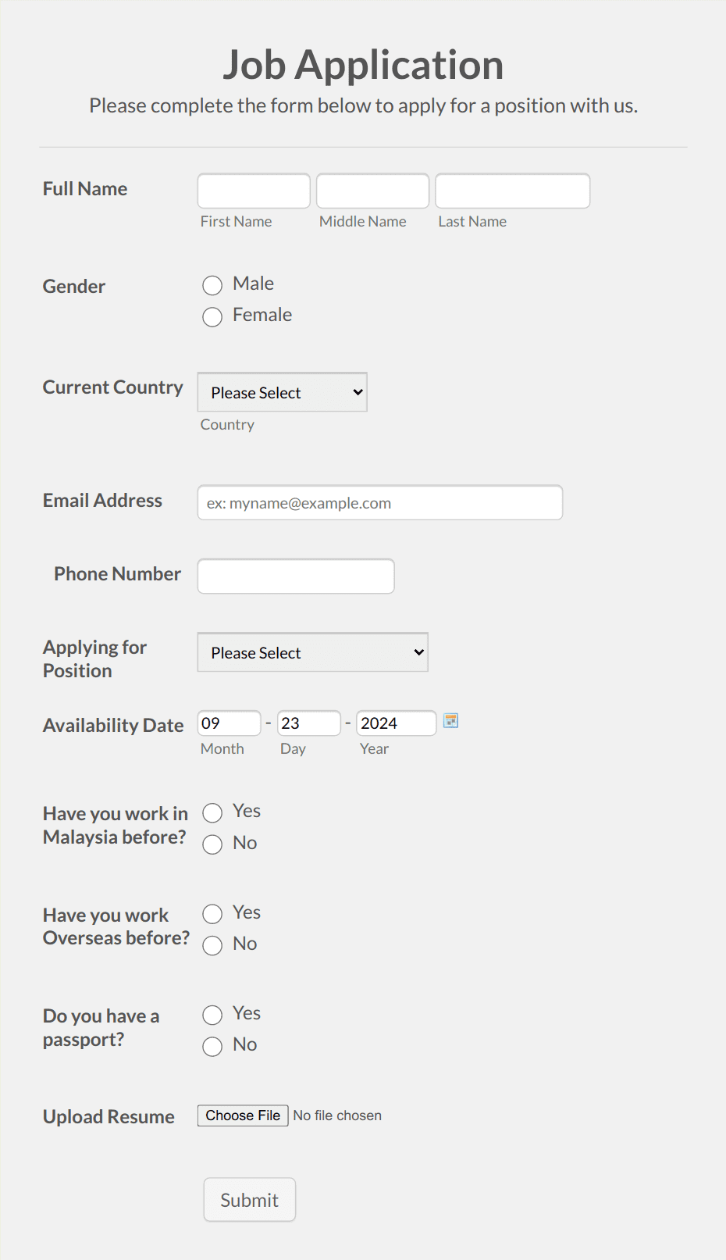Expand the Applying for Position dropdown
Image resolution: width=726 pixels, height=1260 pixels.
[312, 652]
